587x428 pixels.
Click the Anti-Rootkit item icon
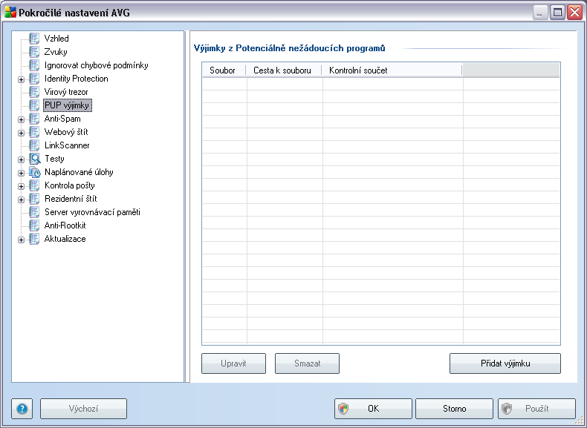(x=34, y=225)
